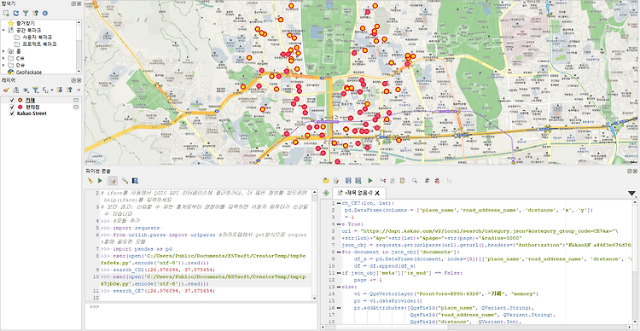640x331 pixels.
Task: Expand 홈 folder in browser
Action: click(x=3, y=51)
